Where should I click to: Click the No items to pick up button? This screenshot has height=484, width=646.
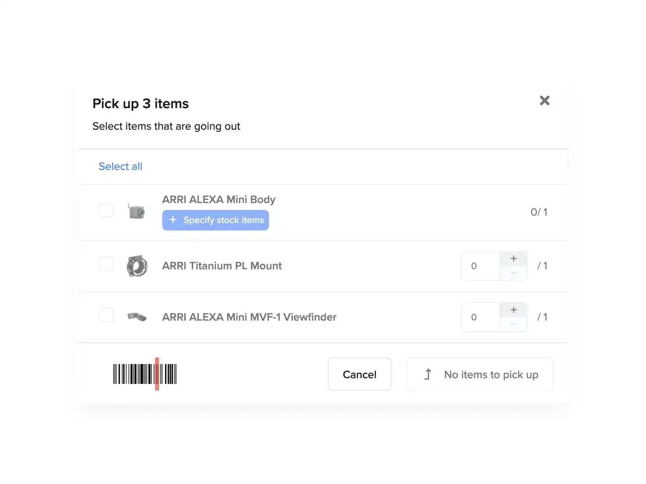pyautogui.click(x=480, y=374)
